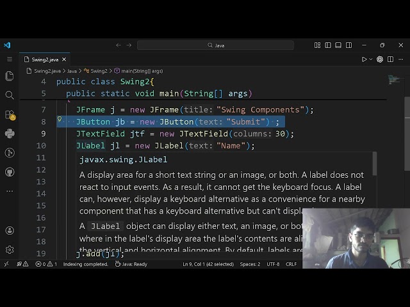Open Customize Layout icon
This screenshot has height=307, width=410.
coord(317,45)
